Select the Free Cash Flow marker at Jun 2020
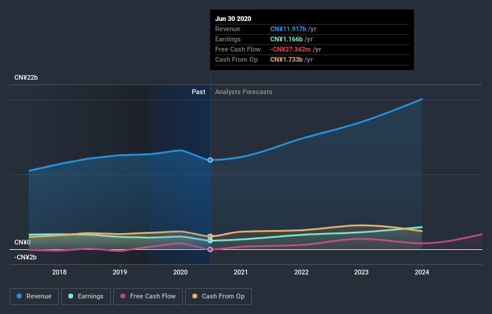The height and width of the screenshot is (314, 492). click(x=210, y=249)
